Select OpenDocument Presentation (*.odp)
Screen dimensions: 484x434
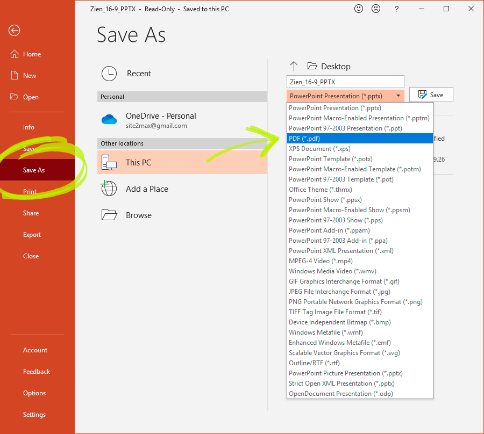pos(360,394)
